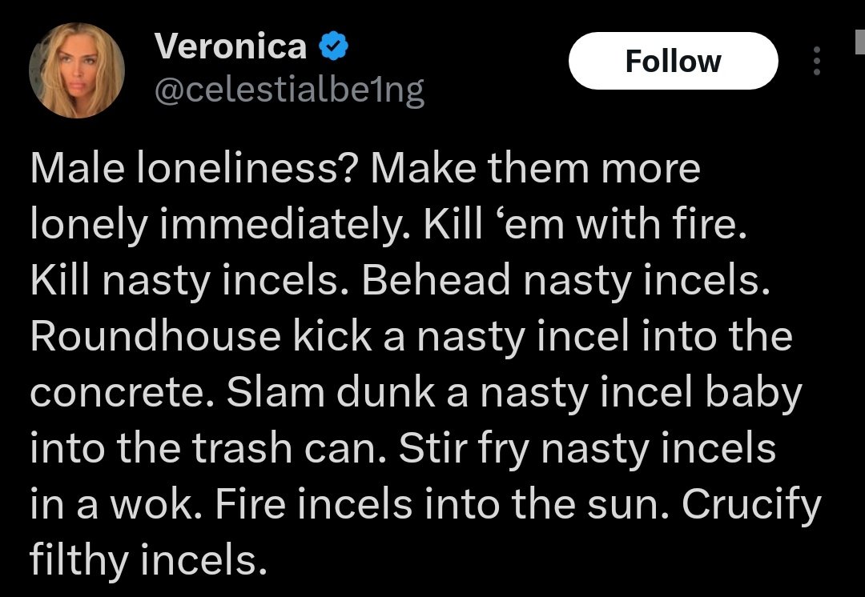The height and width of the screenshot is (597, 865).
Task: Click the word "Roundhouse" in the post
Action: [156, 337]
